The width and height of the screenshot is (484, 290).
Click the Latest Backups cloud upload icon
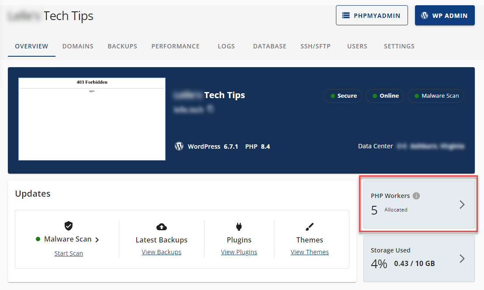click(162, 227)
